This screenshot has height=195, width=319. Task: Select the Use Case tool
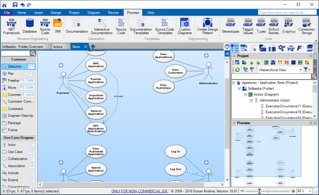click(x=18, y=152)
